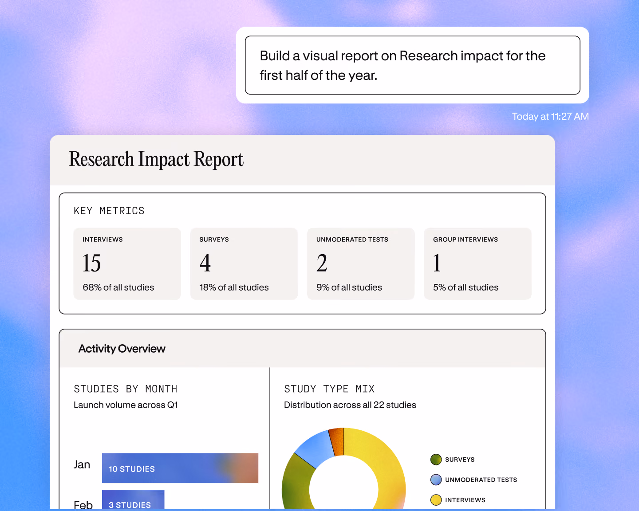Screen dimensions: 639x511
Task: Click '68% of all studies' text
Action: click(x=118, y=287)
